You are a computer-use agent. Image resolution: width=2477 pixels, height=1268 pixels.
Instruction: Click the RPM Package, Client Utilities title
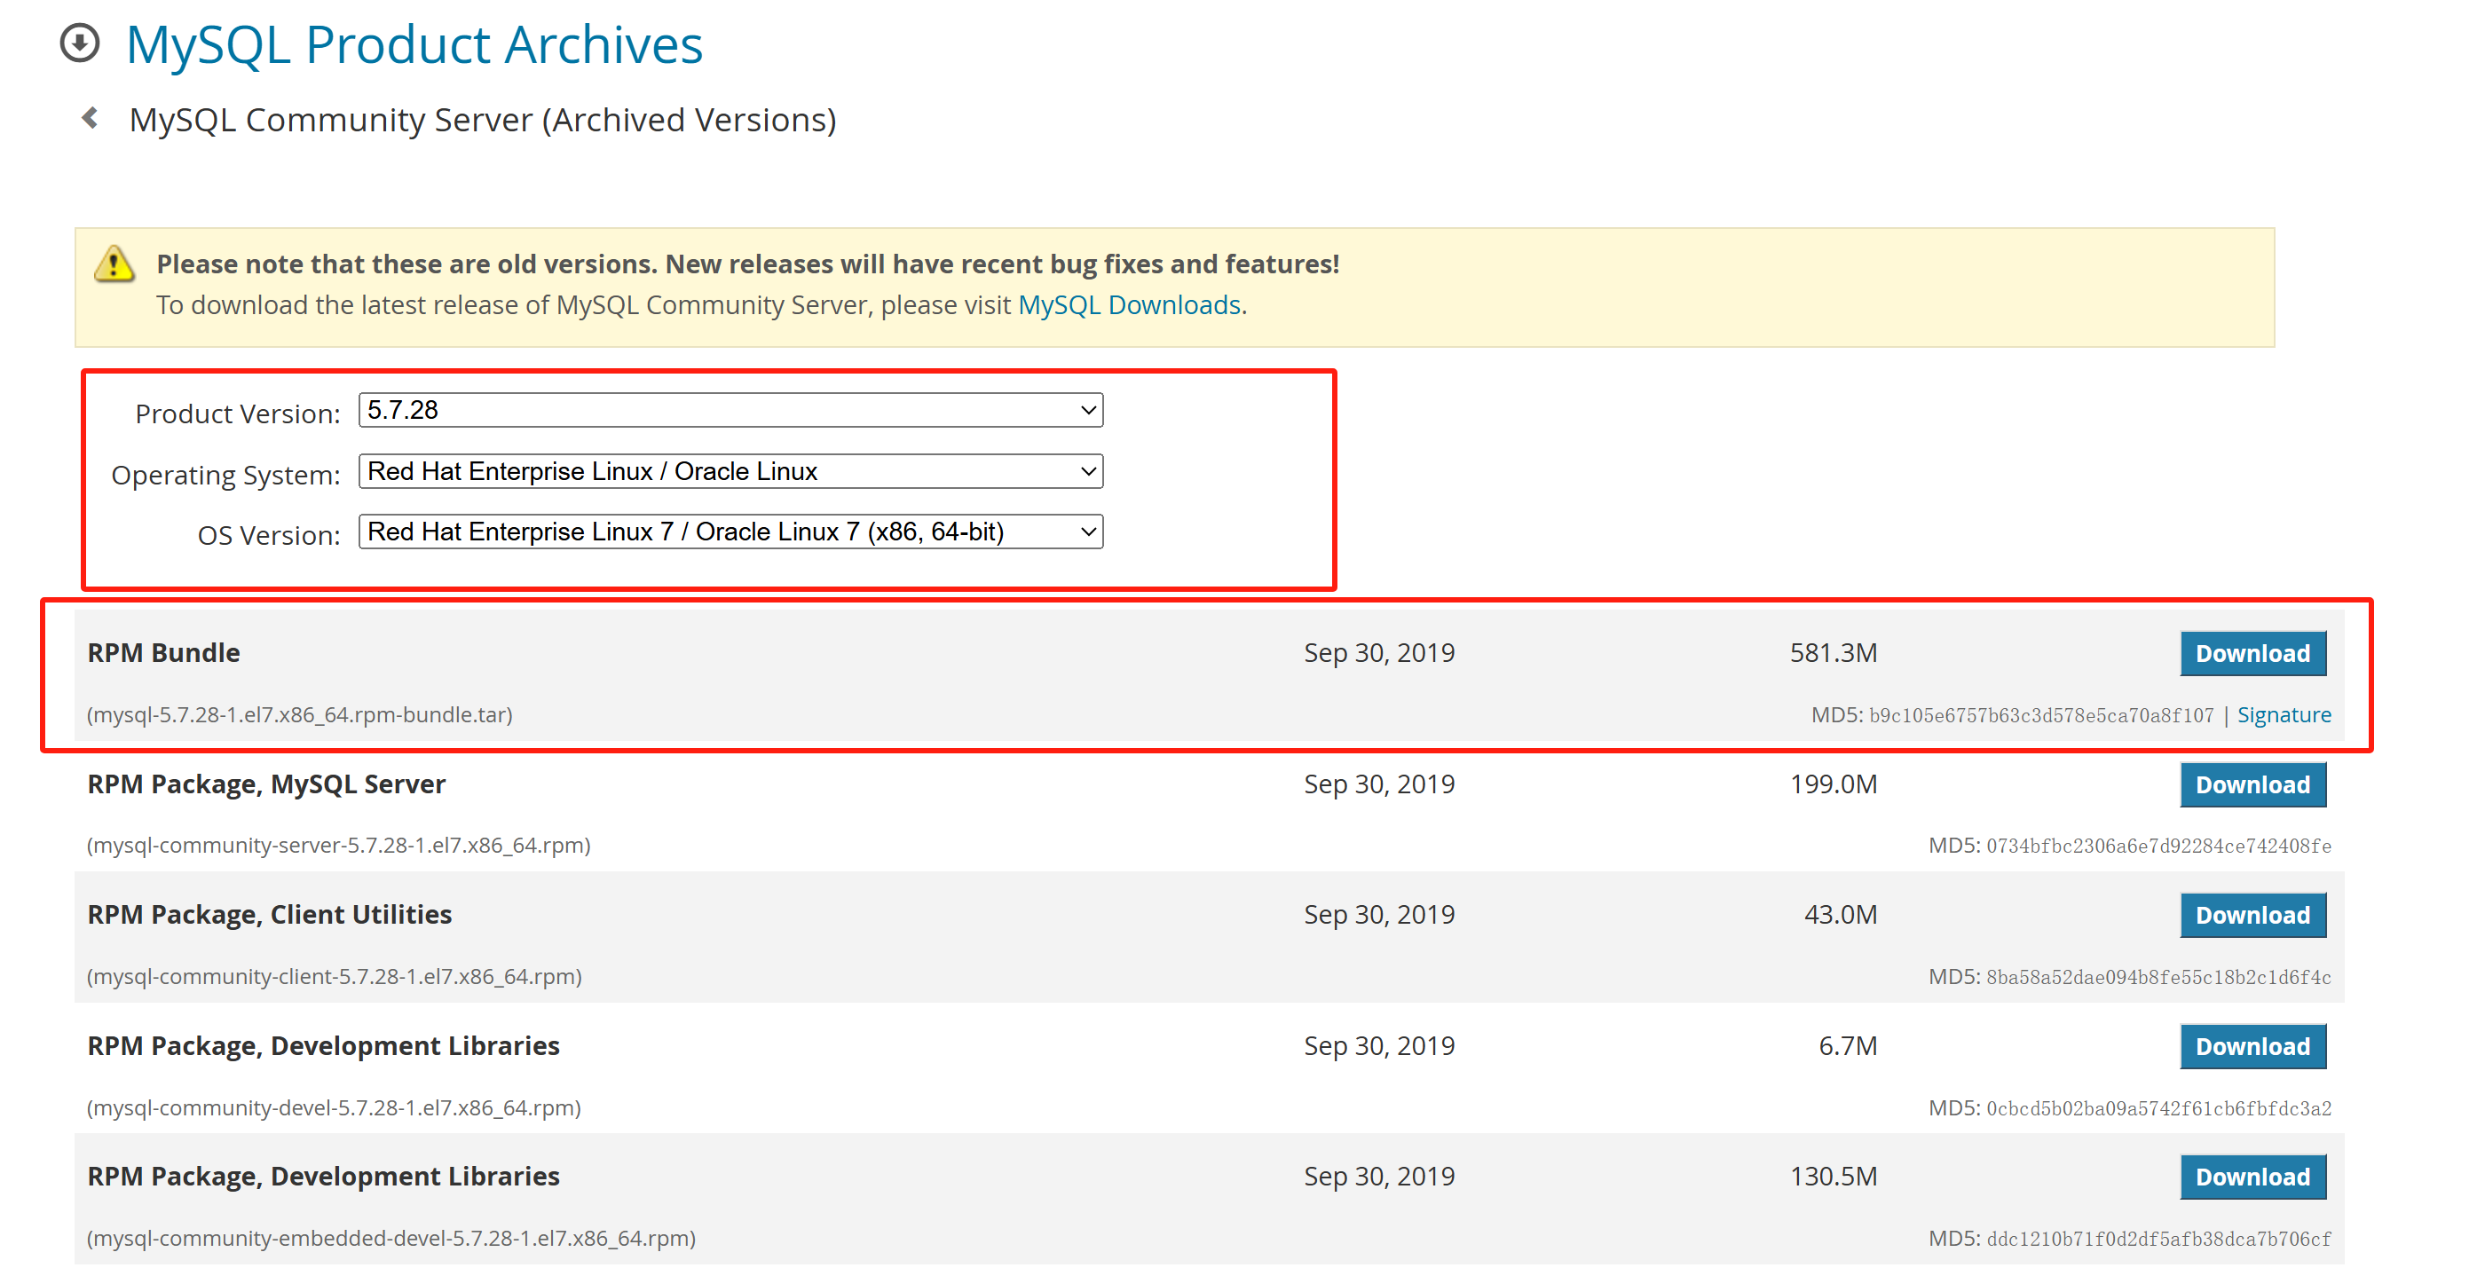(269, 915)
